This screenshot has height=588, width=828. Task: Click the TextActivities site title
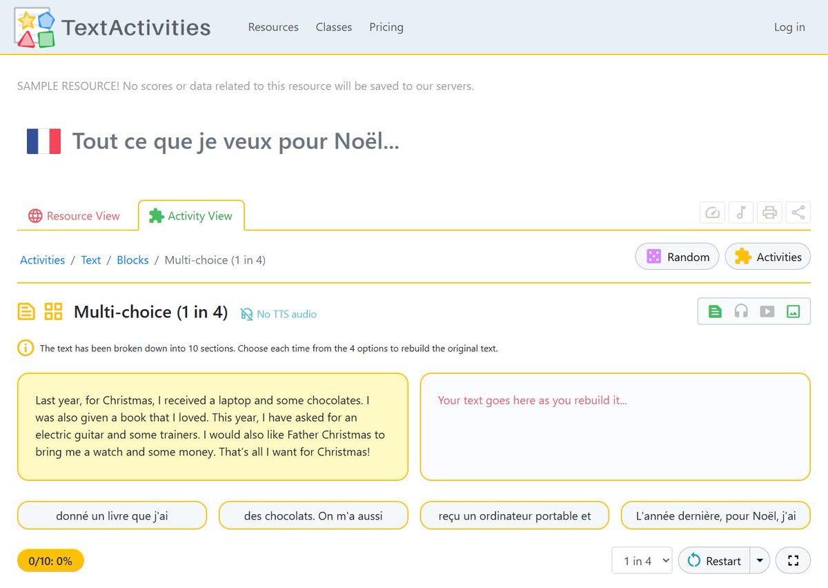(136, 27)
